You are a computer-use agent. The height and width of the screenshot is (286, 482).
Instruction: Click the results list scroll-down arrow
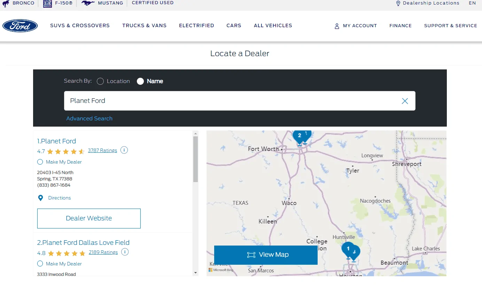click(x=195, y=273)
